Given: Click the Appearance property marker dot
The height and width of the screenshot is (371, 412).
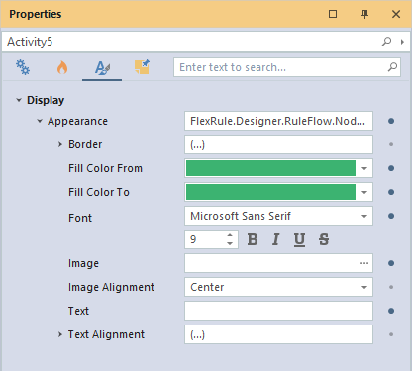Looking at the screenshot, I should tap(391, 121).
